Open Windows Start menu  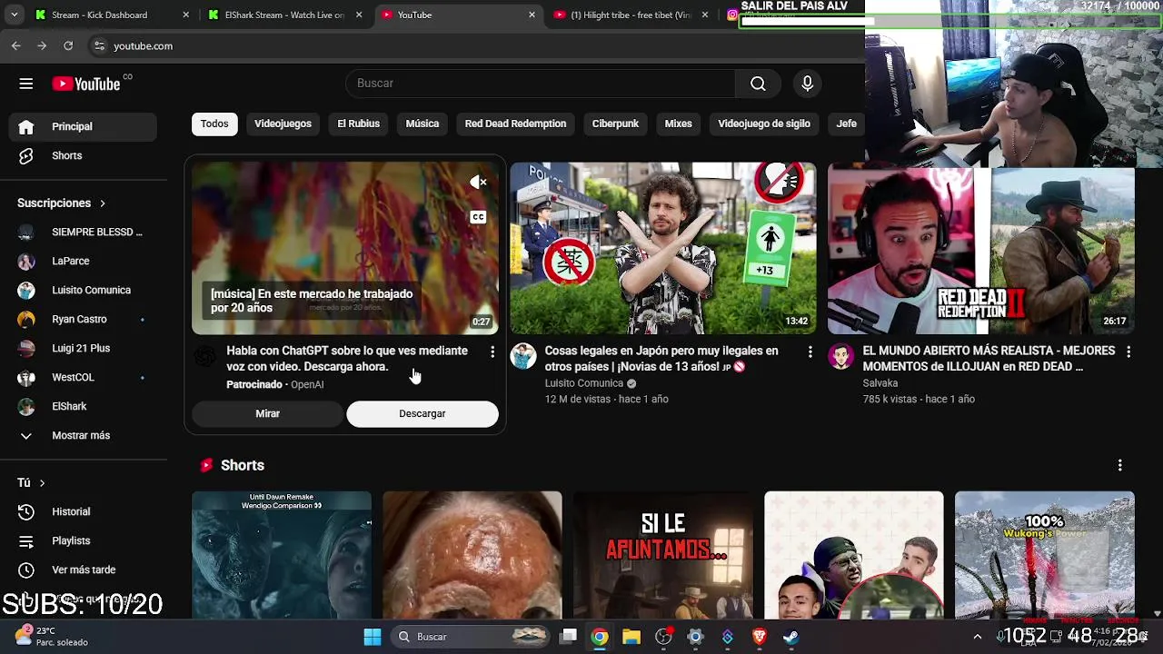[x=373, y=637]
